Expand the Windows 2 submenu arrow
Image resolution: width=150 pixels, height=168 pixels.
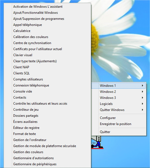pos(143,92)
